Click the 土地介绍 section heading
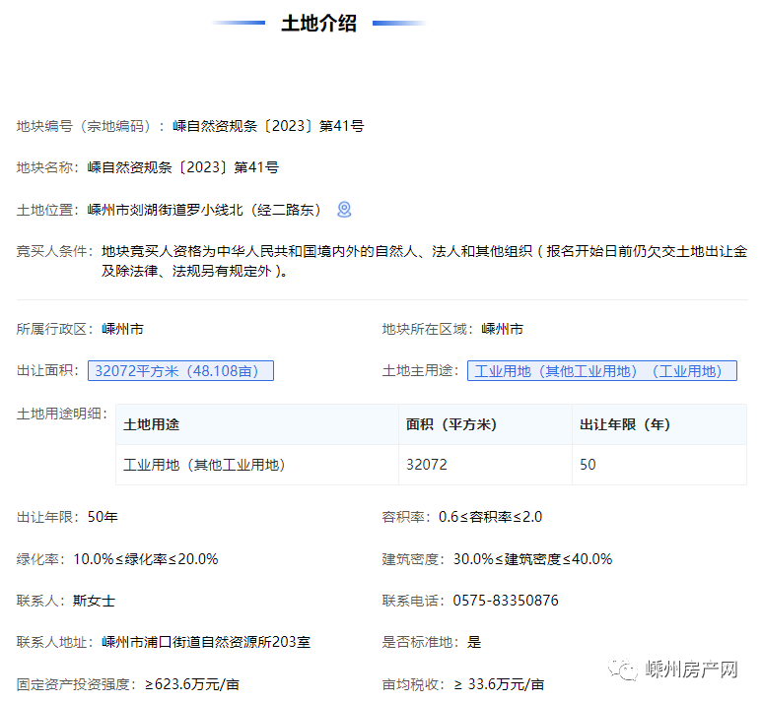The image size is (762, 702). point(318,24)
